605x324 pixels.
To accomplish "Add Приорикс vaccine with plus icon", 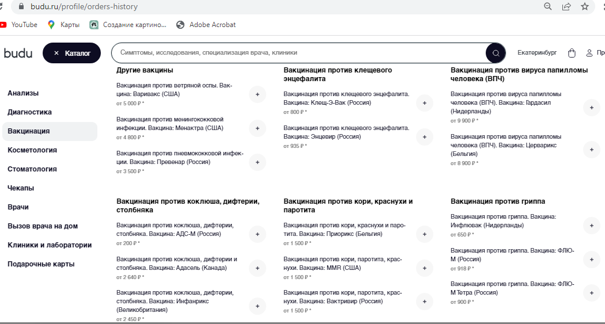I will pos(424,234).
